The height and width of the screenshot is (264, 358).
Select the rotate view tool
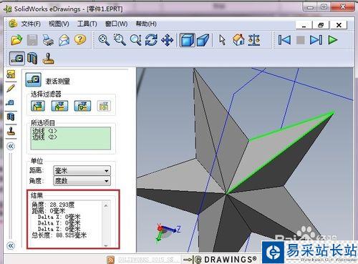(x=151, y=40)
